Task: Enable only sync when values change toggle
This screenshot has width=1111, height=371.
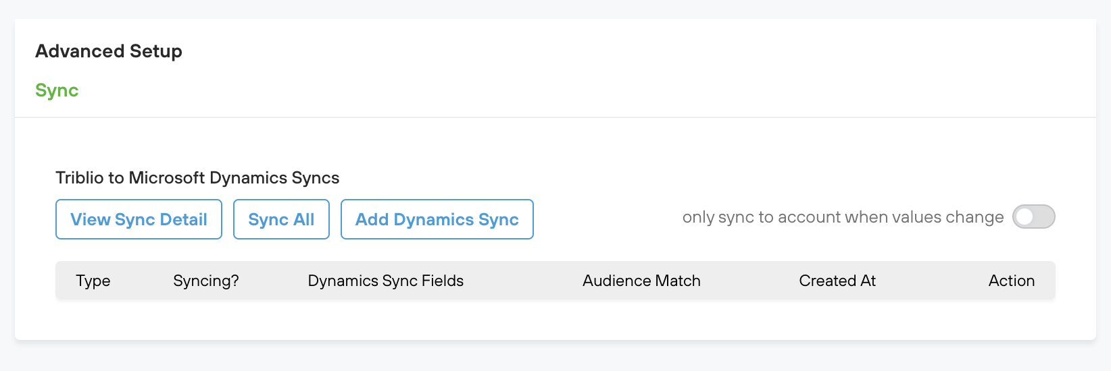Action: [x=1033, y=217]
